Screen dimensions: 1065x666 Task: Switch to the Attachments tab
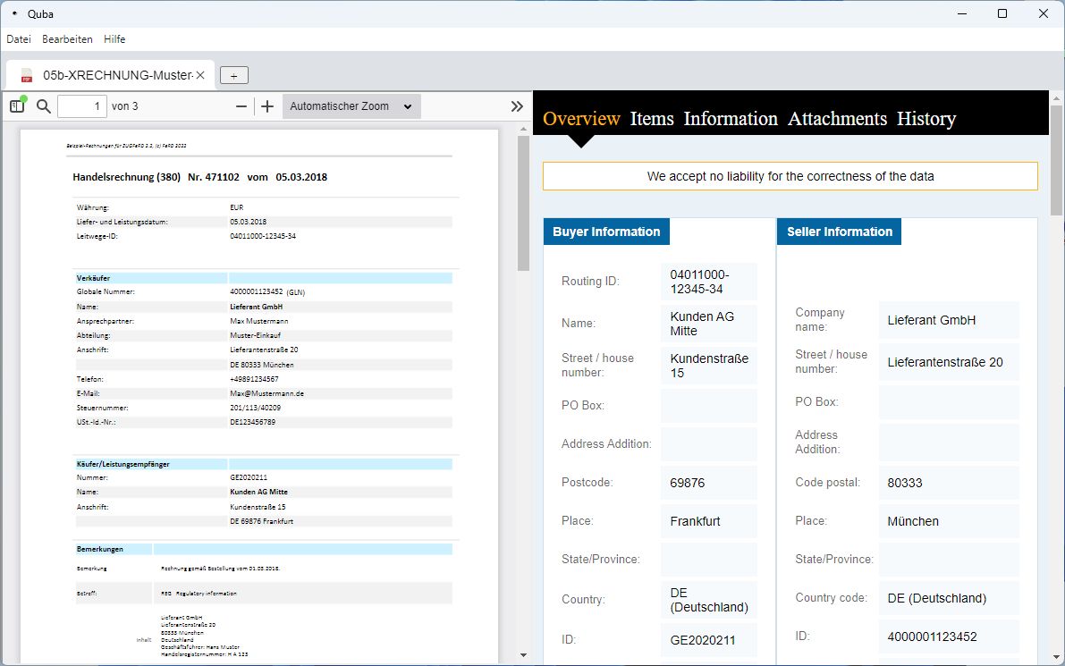(x=838, y=119)
